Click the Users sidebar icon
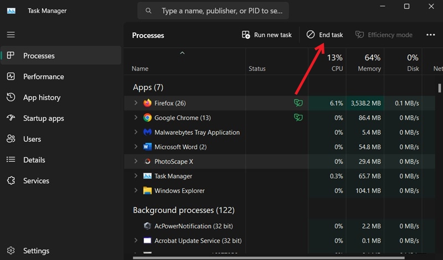Screen dimensions: 443x260 point(11,139)
